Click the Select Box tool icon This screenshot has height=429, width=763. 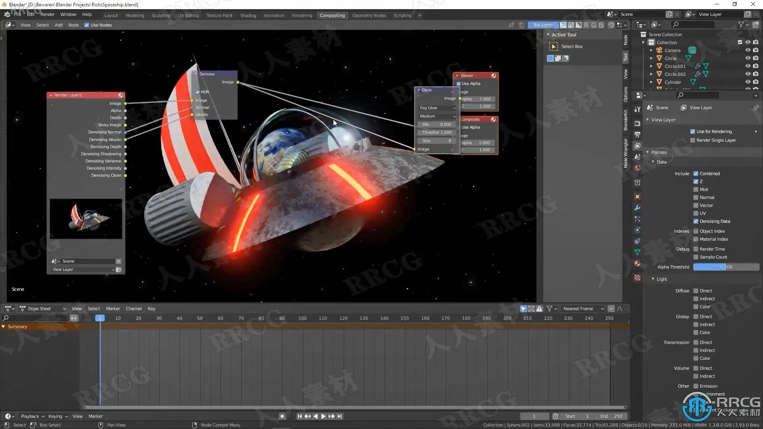[553, 46]
